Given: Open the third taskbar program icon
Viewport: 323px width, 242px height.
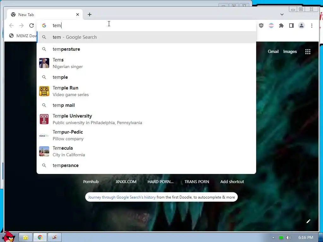Looking at the screenshot, I should click(54, 237).
